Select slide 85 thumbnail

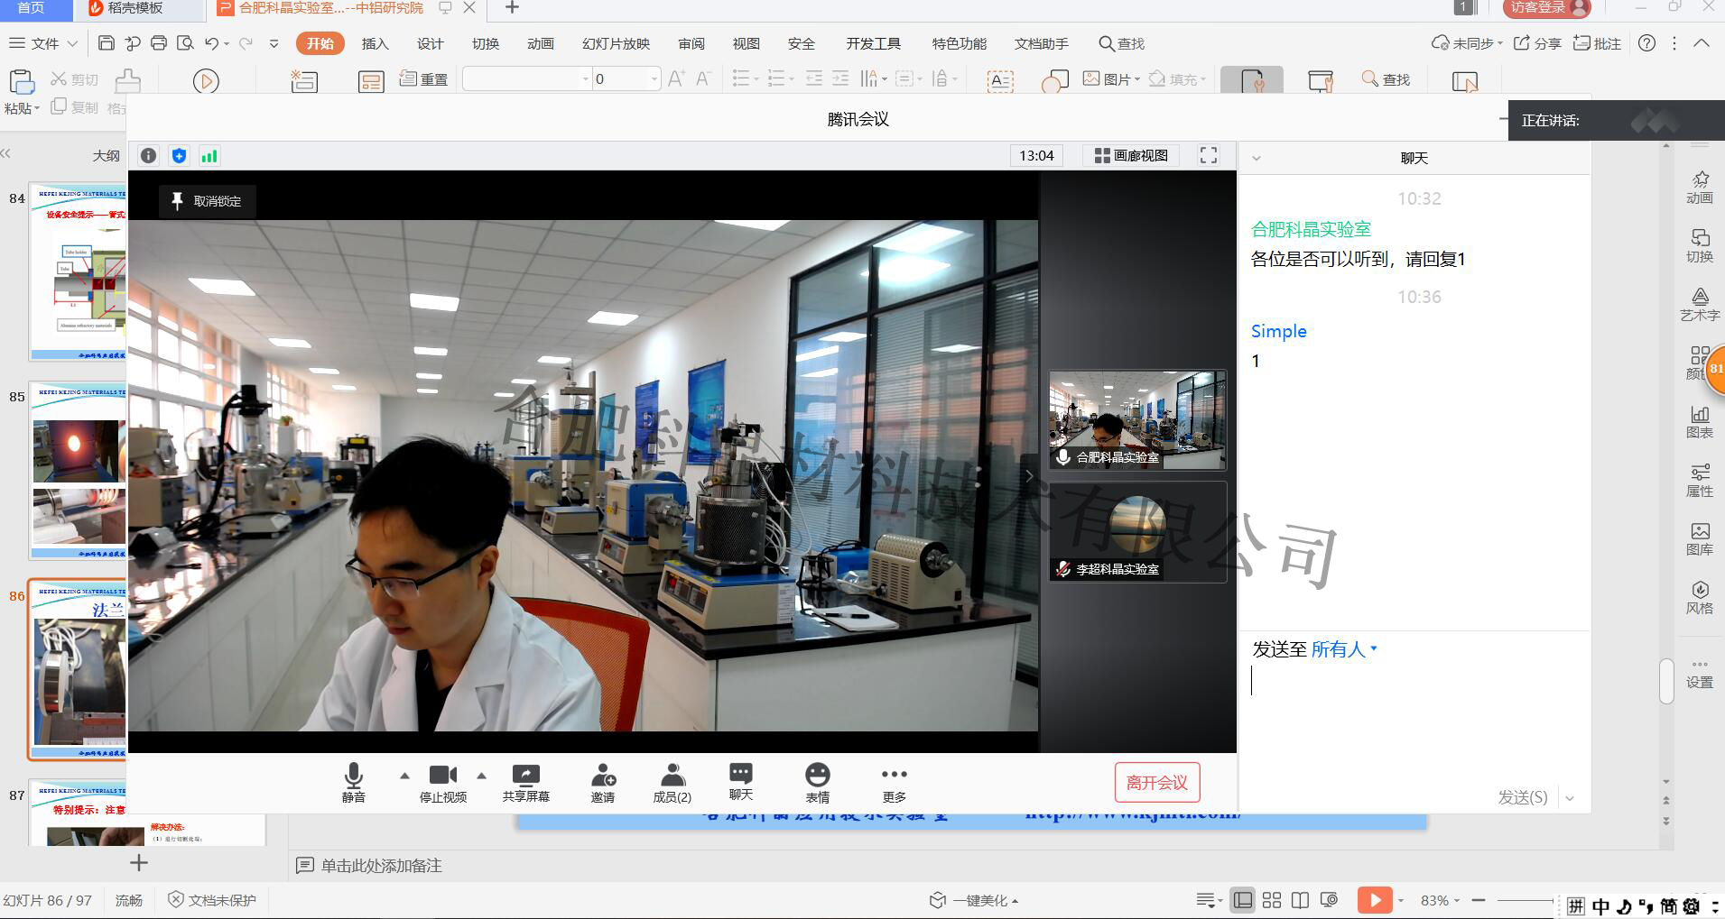click(x=79, y=471)
